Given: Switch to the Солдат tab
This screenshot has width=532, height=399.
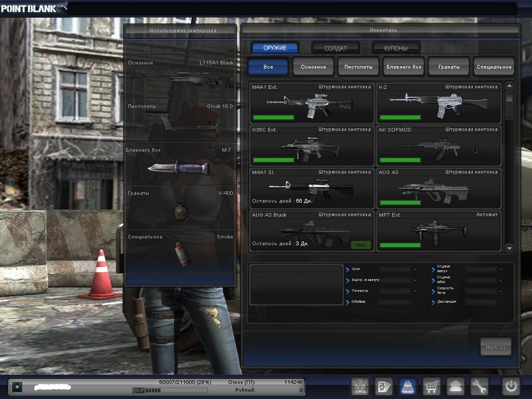Looking at the screenshot, I should [x=336, y=48].
